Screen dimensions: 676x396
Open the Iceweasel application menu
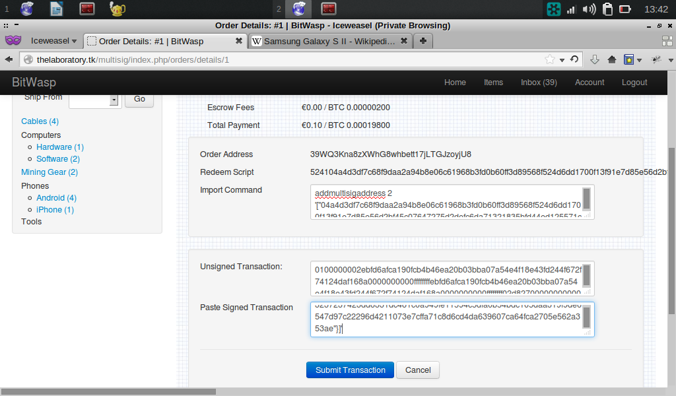point(53,41)
